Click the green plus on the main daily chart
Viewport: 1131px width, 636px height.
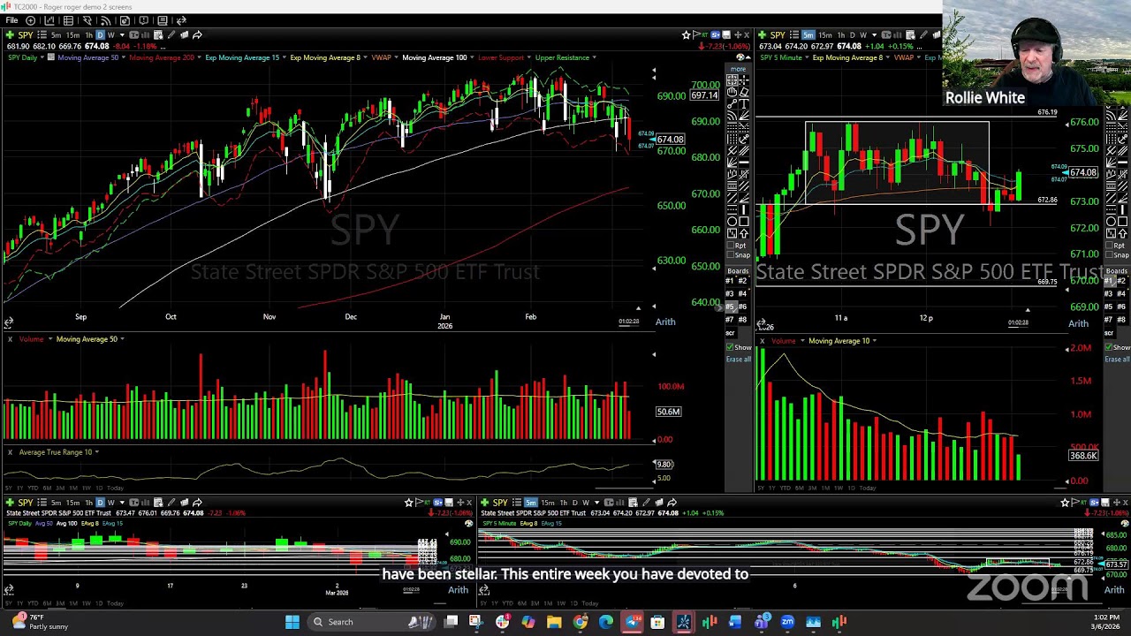(10, 35)
